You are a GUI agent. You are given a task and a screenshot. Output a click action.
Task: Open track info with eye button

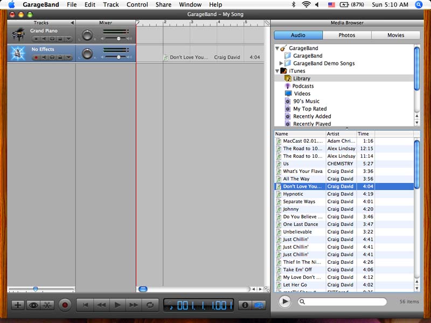tap(33, 305)
